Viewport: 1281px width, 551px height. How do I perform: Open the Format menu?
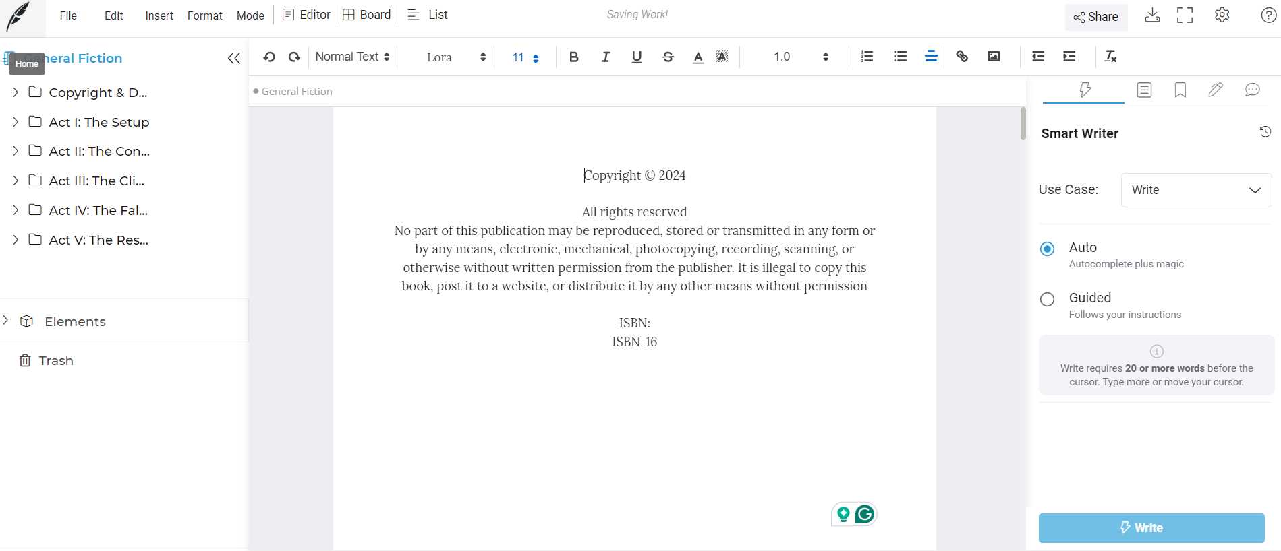point(204,15)
